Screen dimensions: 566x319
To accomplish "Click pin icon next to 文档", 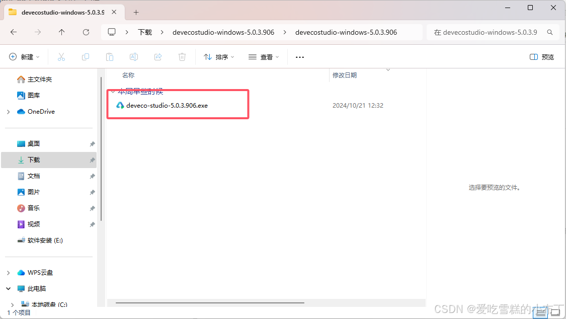I will pos(93,176).
